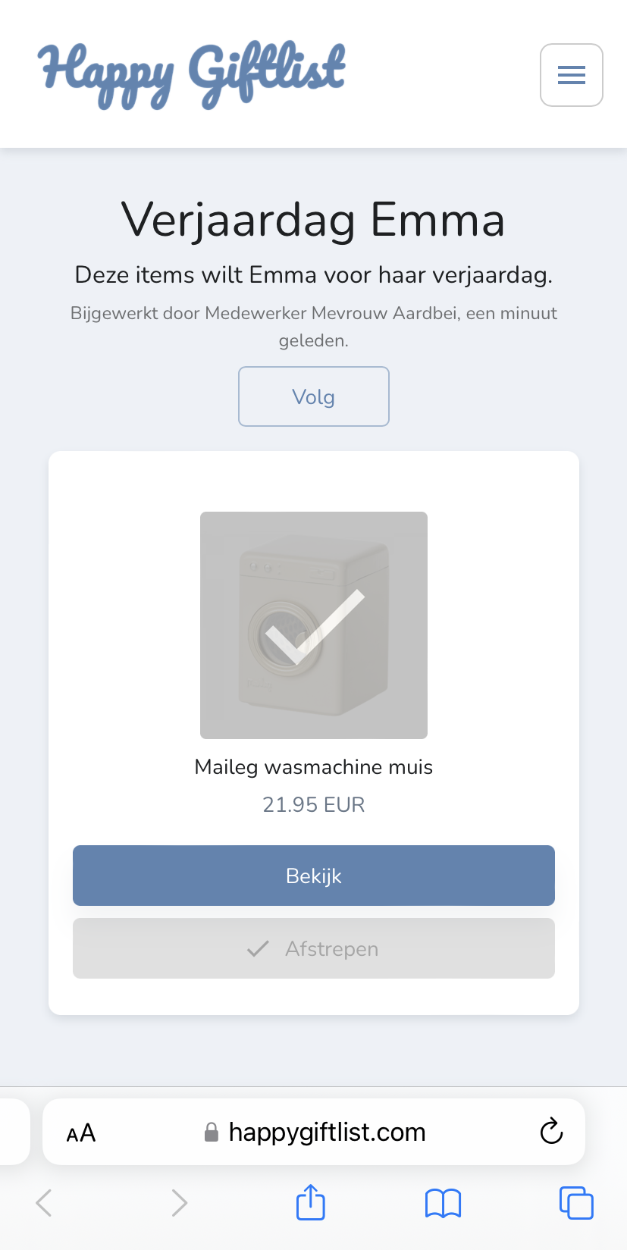This screenshot has height=1250, width=627.
Task: Click the 21.95 EUR price text
Action: click(314, 804)
